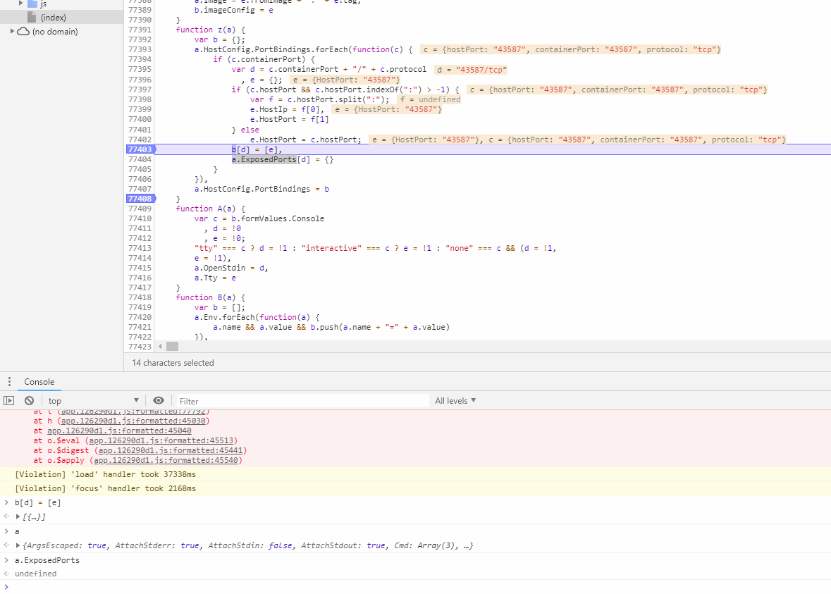
Task: Open the 'All levels' log level dropdown
Action: [455, 401]
